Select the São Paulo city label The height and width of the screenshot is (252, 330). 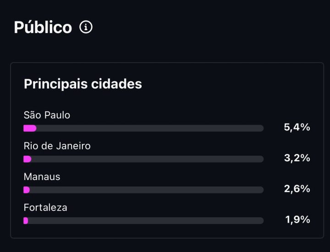[47, 115]
